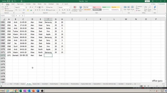Select cell containing Daniesh
This screenshot has width=167, height=93.
pos(15,55)
